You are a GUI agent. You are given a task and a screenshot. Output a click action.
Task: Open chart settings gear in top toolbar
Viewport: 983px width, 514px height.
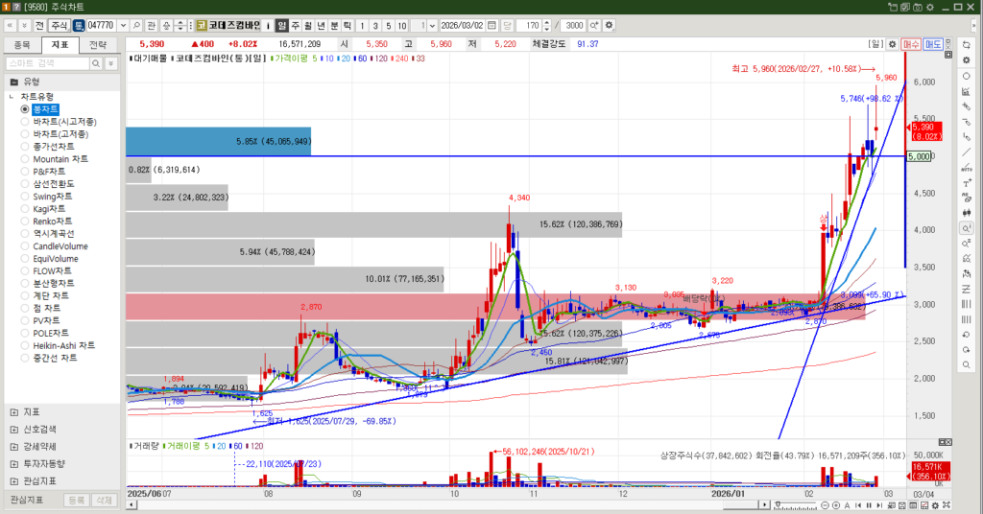pos(608,25)
